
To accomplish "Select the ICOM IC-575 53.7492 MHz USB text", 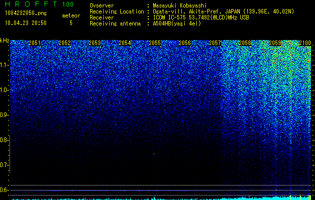I will pos(201,17).
